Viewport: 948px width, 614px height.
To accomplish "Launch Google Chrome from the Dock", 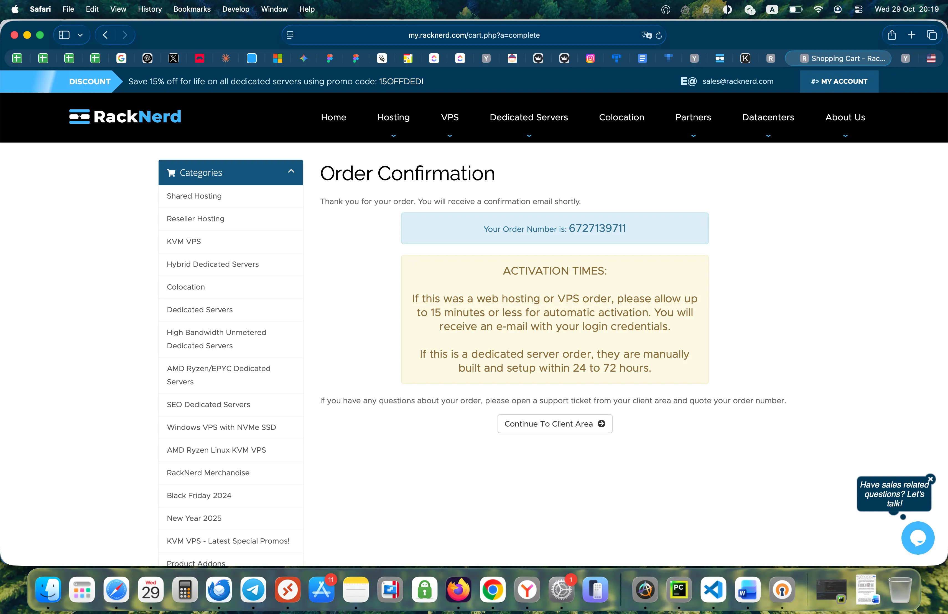I will [x=493, y=590].
